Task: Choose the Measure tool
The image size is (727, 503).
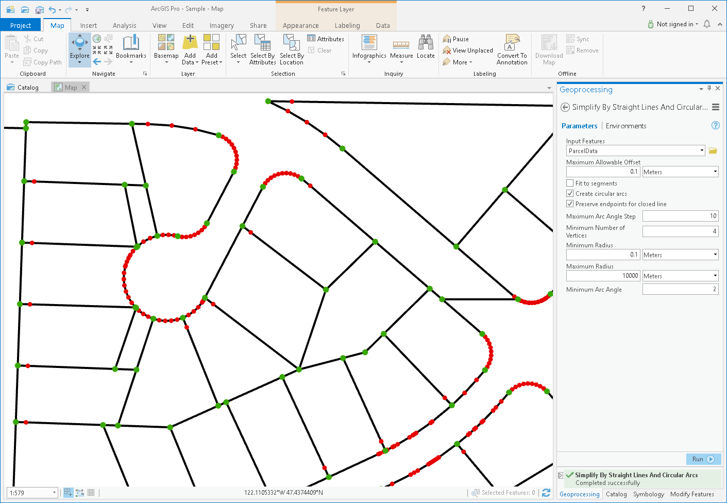Action: click(x=401, y=49)
